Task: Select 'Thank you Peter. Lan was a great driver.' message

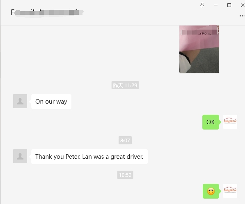Action: pyautogui.click(x=89, y=157)
